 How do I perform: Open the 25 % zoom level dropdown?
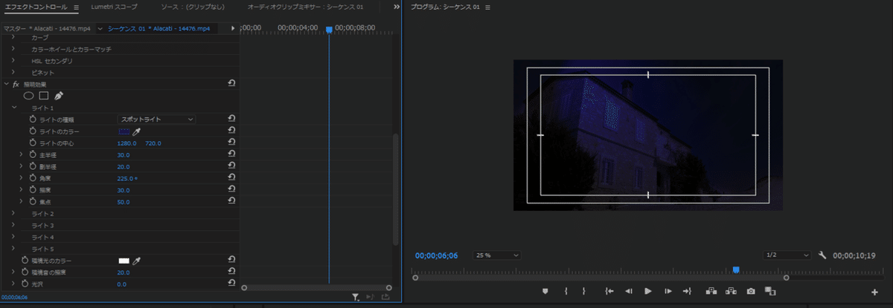pyautogui.click(x=496, y=255)
